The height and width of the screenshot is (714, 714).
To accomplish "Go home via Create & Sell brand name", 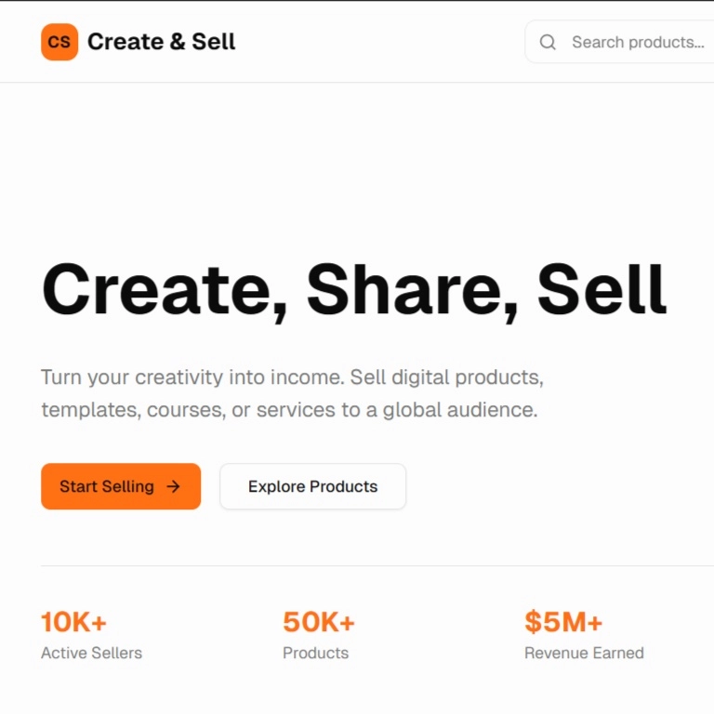I will 161,42.
